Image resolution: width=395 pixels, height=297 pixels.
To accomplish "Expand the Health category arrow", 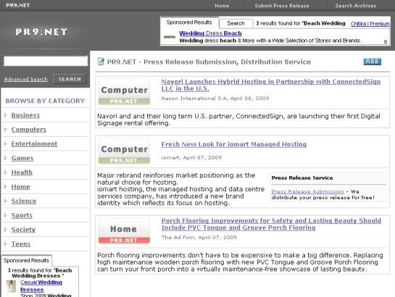I will coord(6,172).
